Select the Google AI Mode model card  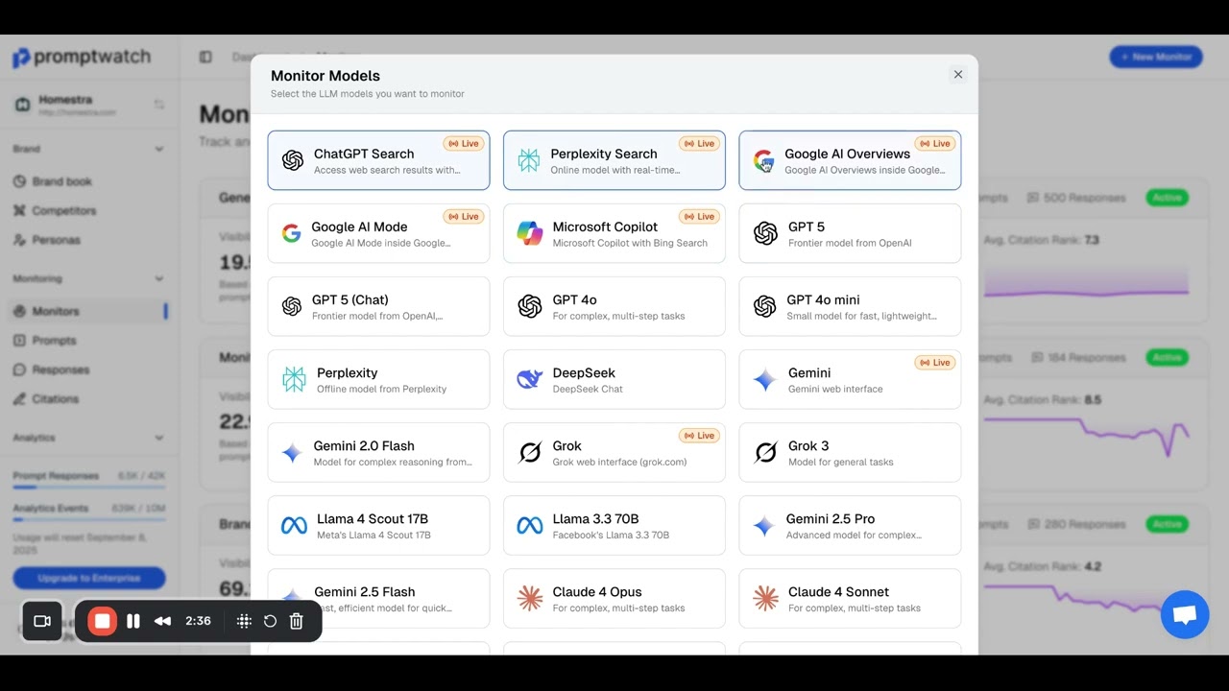tap(378, 233)
